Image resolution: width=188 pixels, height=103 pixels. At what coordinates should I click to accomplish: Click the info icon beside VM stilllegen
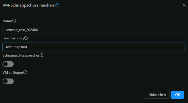pos(25,72)
